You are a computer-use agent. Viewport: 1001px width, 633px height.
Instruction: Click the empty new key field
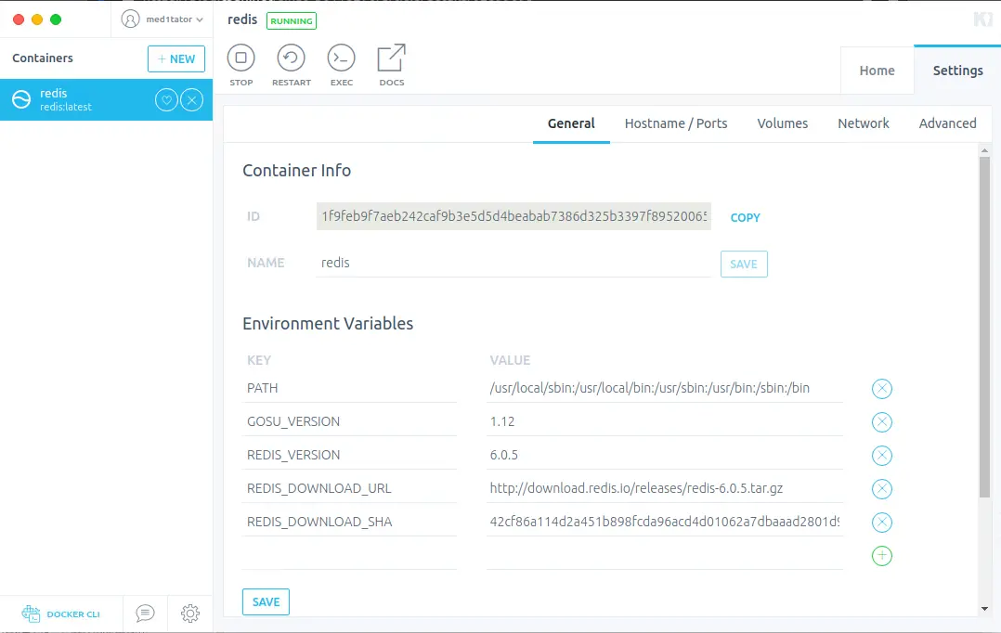pos(349,555)
